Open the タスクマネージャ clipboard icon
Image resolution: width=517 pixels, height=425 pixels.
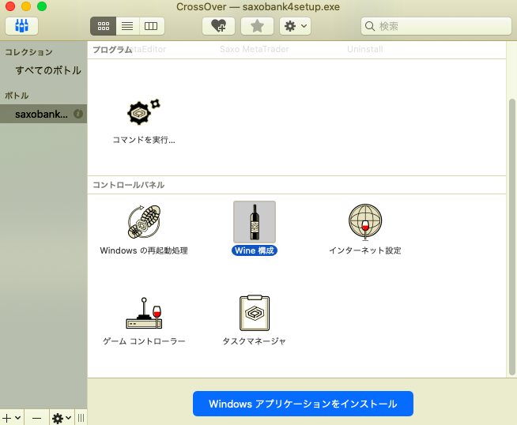tap(255, 313)
